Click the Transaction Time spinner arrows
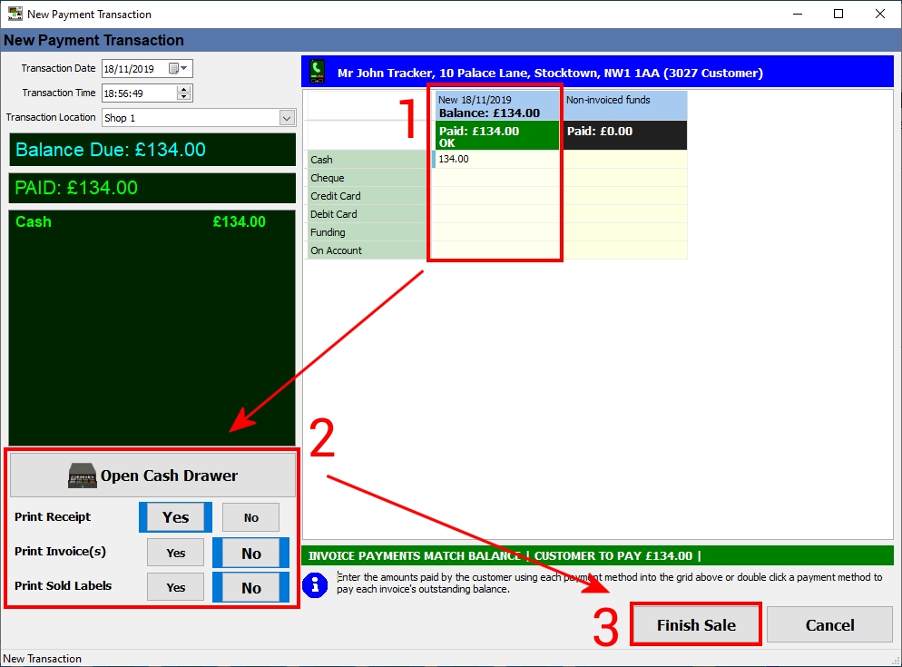902x667 pixels. coord(184,93)
